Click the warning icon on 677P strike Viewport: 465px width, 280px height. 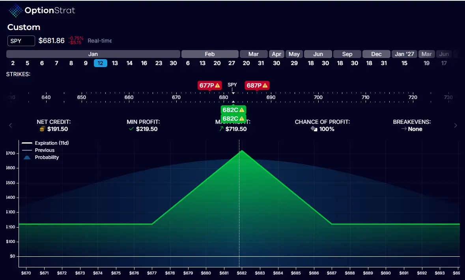[x=217, y=85]
